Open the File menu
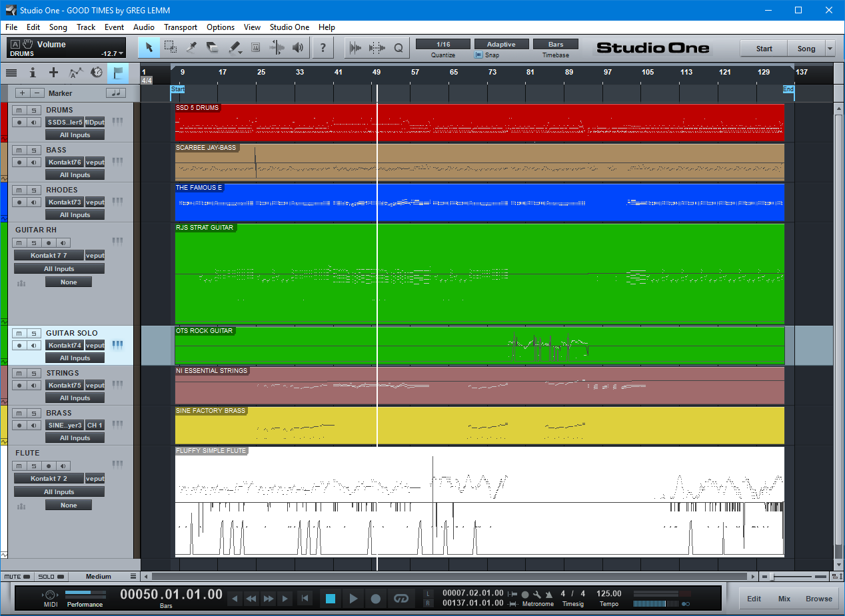This screenshot has height=616, width=845. coord(11,27)
